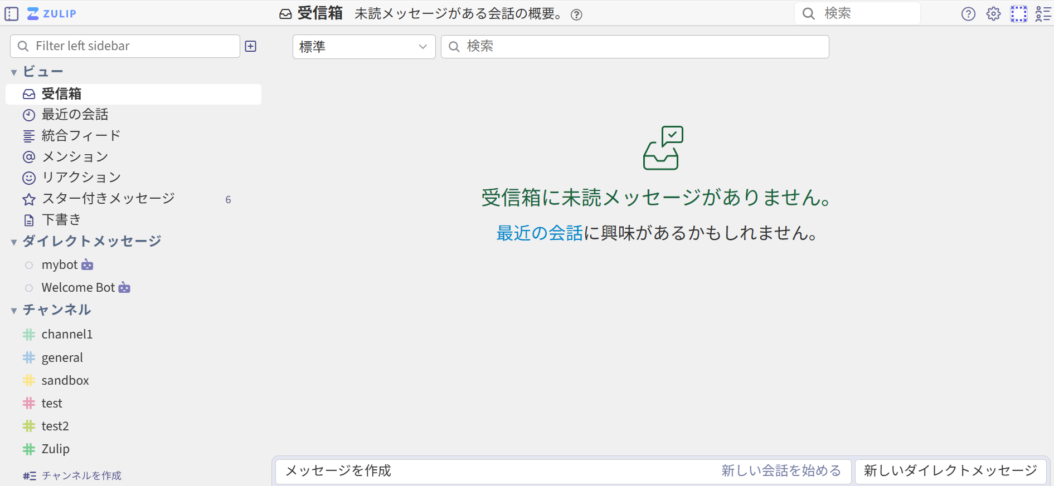Click the チャンネルを作成 list icon
1054x486 pixels.
pos(30,476)
